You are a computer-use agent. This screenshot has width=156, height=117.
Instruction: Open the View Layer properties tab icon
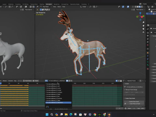(148, 39)
